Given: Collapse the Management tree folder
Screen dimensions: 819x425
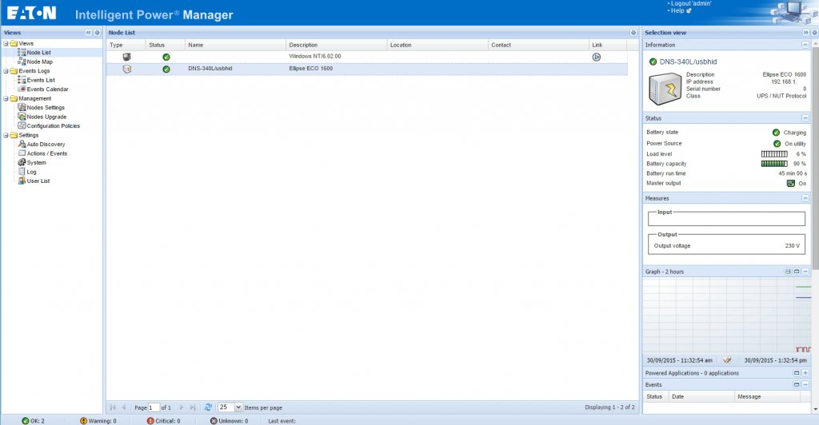Looking at the screenshot, I should coord(6,98).
